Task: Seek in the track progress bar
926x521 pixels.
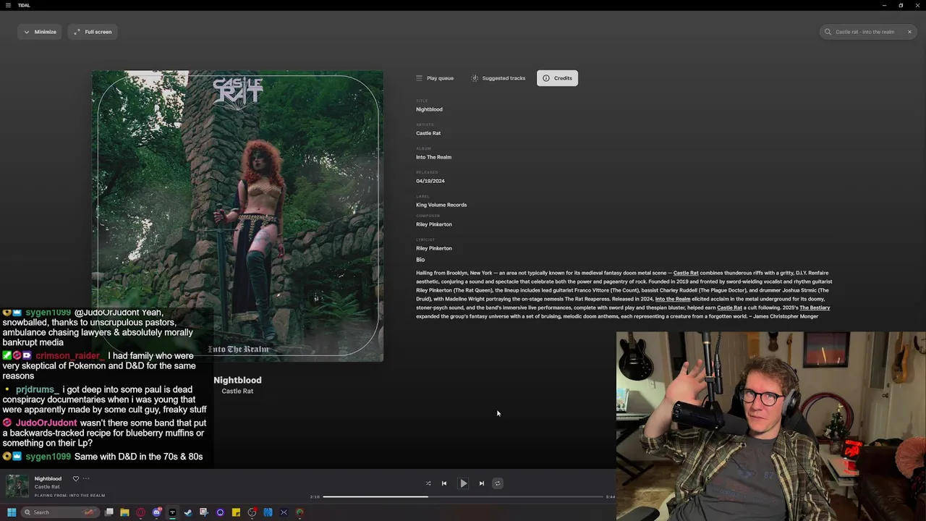Action: click(x=463, y=497)
